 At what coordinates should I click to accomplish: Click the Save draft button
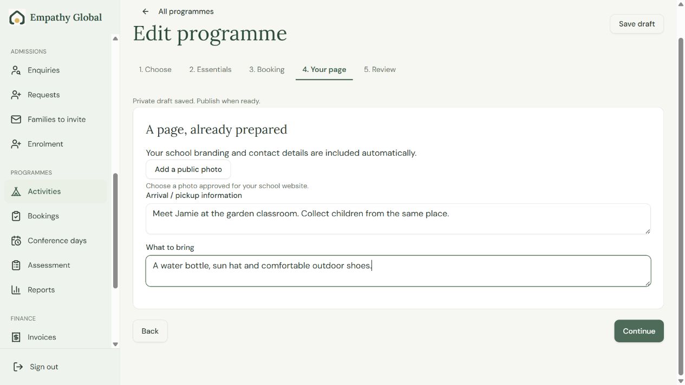(637, 24)
